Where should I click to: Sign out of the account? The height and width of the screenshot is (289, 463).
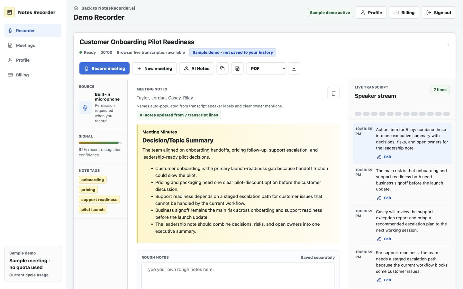[x=439, y=13]
